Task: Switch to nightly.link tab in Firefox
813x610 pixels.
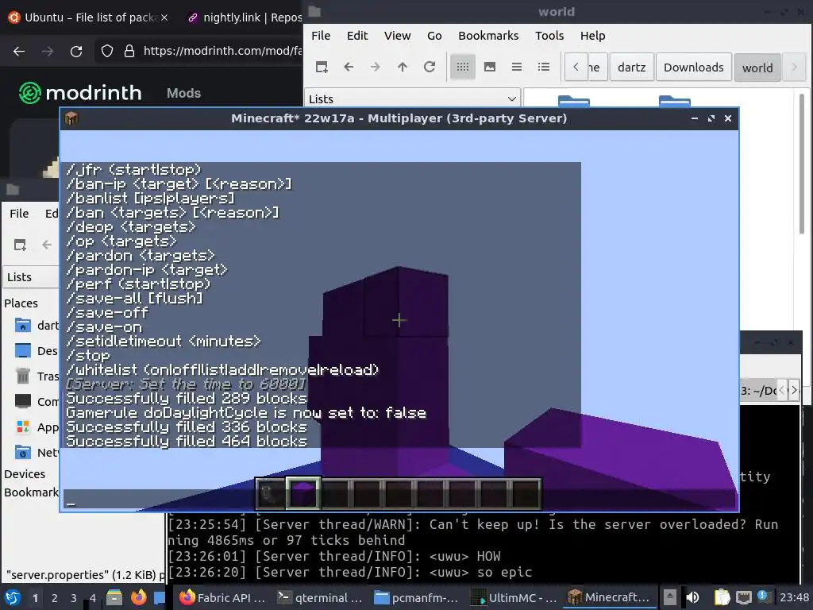Action: point(244,17)
